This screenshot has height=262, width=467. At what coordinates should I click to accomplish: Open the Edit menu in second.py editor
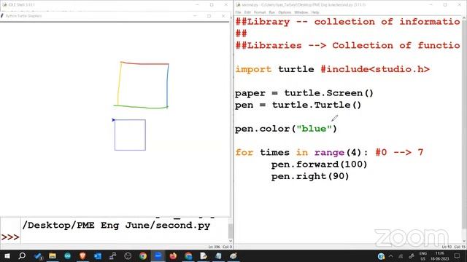point(247,12)
